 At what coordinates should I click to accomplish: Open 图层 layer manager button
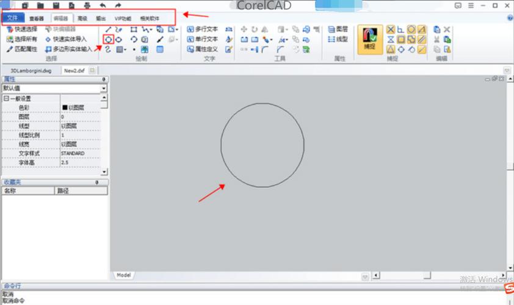point(338,29)
